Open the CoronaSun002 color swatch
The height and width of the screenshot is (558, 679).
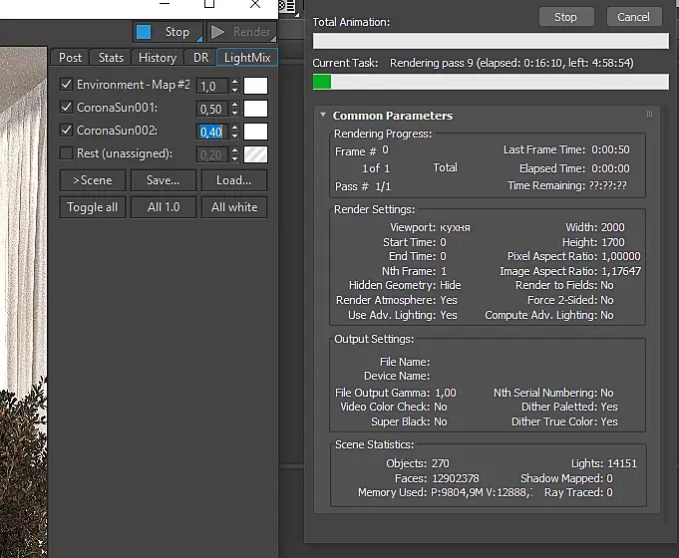point(255,132)
